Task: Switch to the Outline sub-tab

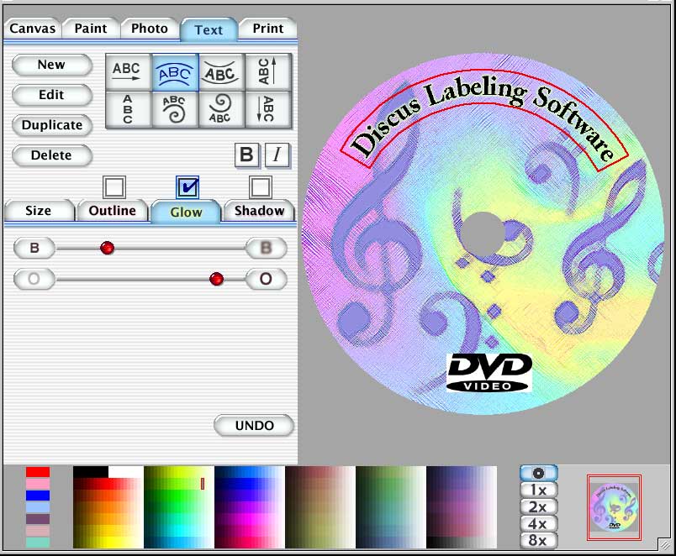Action: 112,211
